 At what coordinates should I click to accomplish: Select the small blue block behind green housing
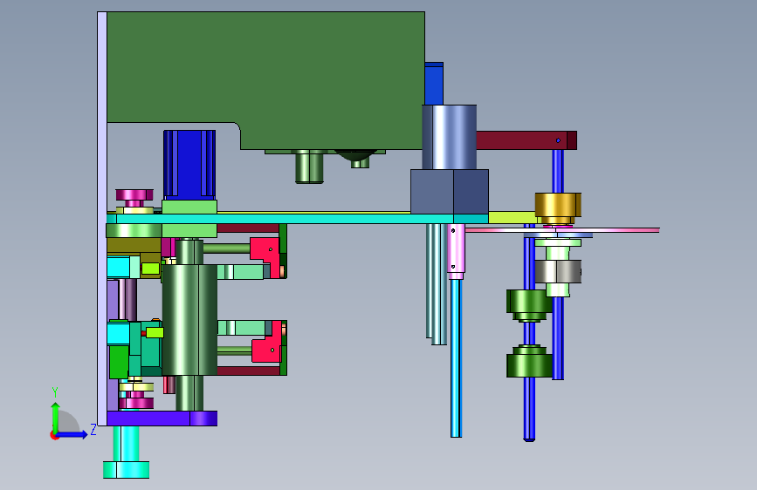pyautogui.click(x=434, y=84)
